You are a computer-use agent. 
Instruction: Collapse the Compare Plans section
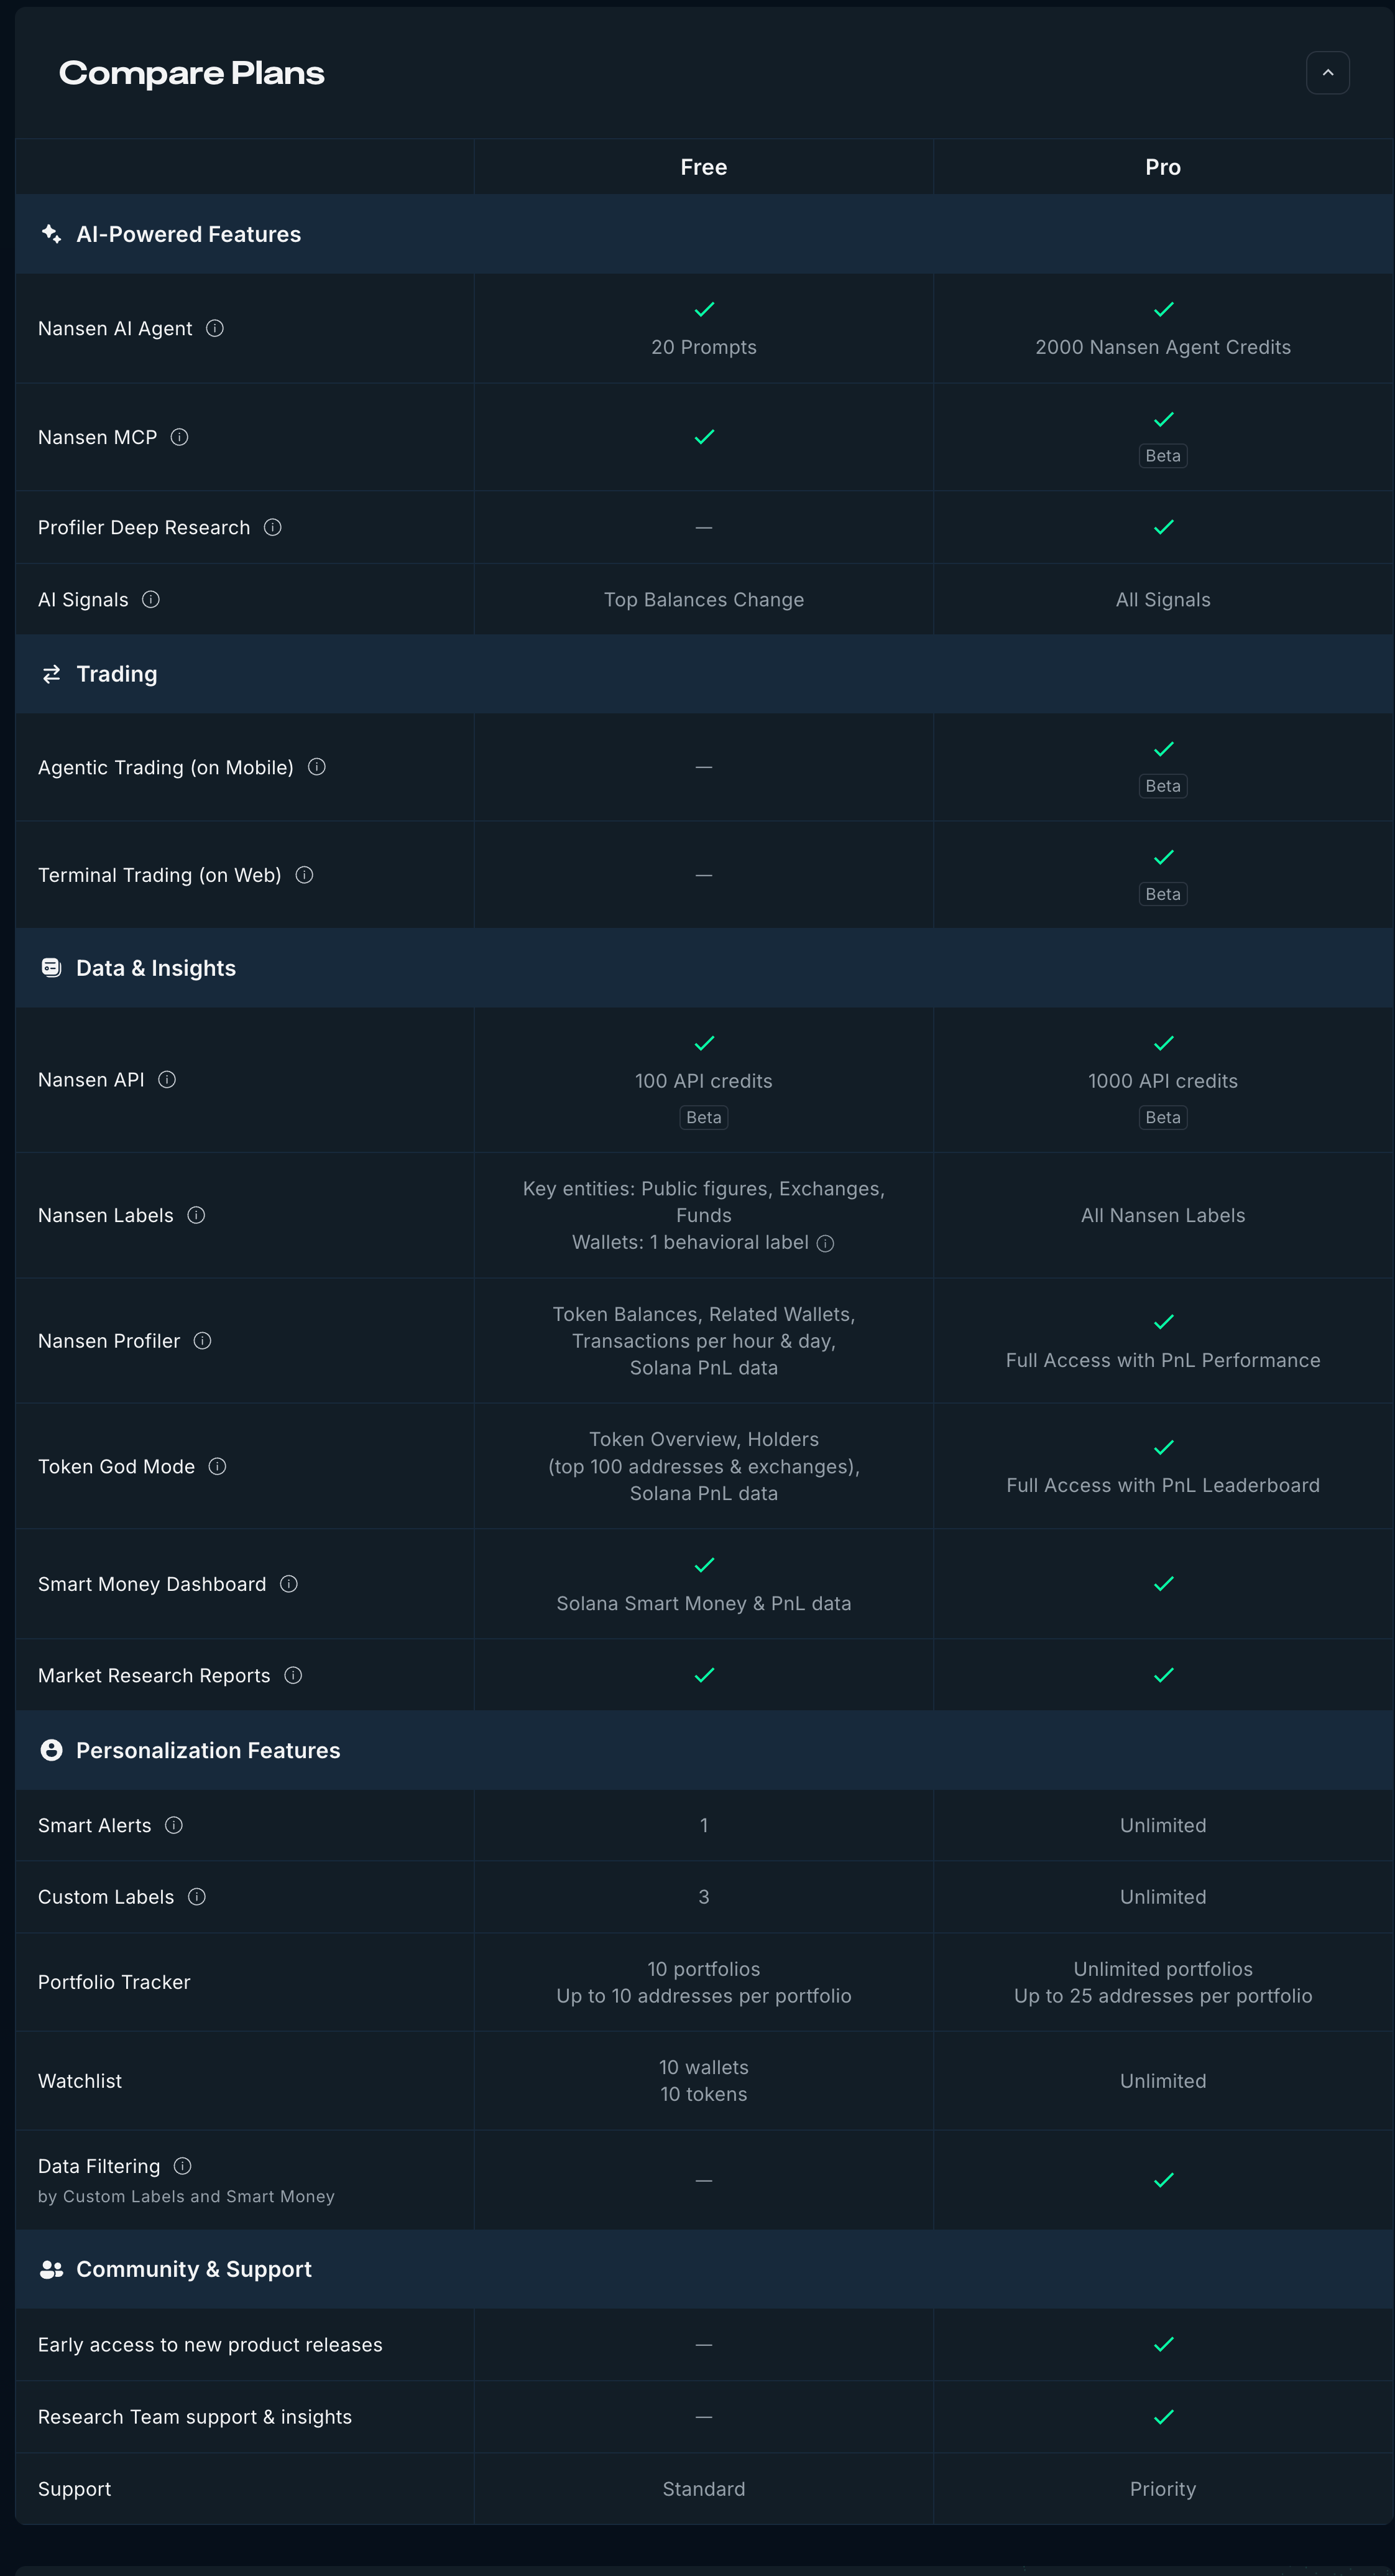(1327, 73)
